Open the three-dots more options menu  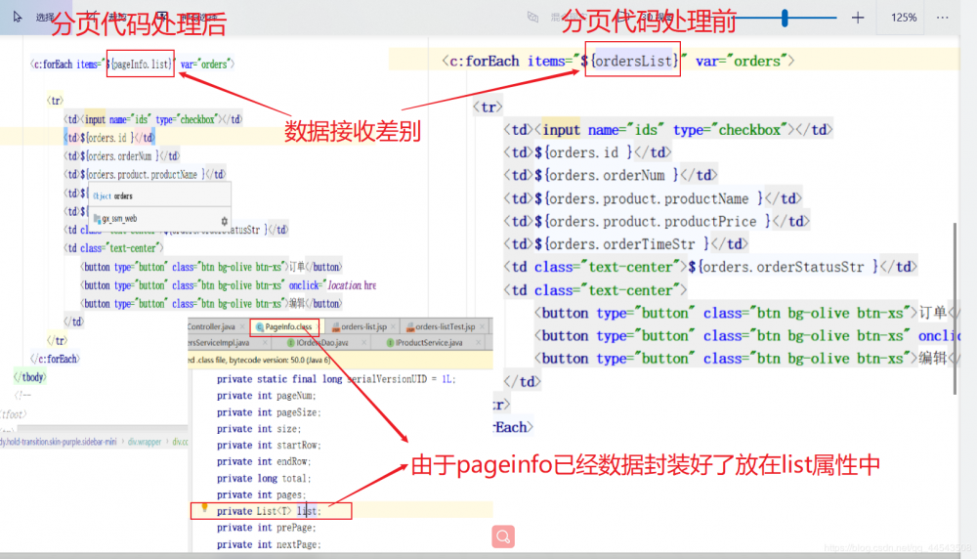942,18
